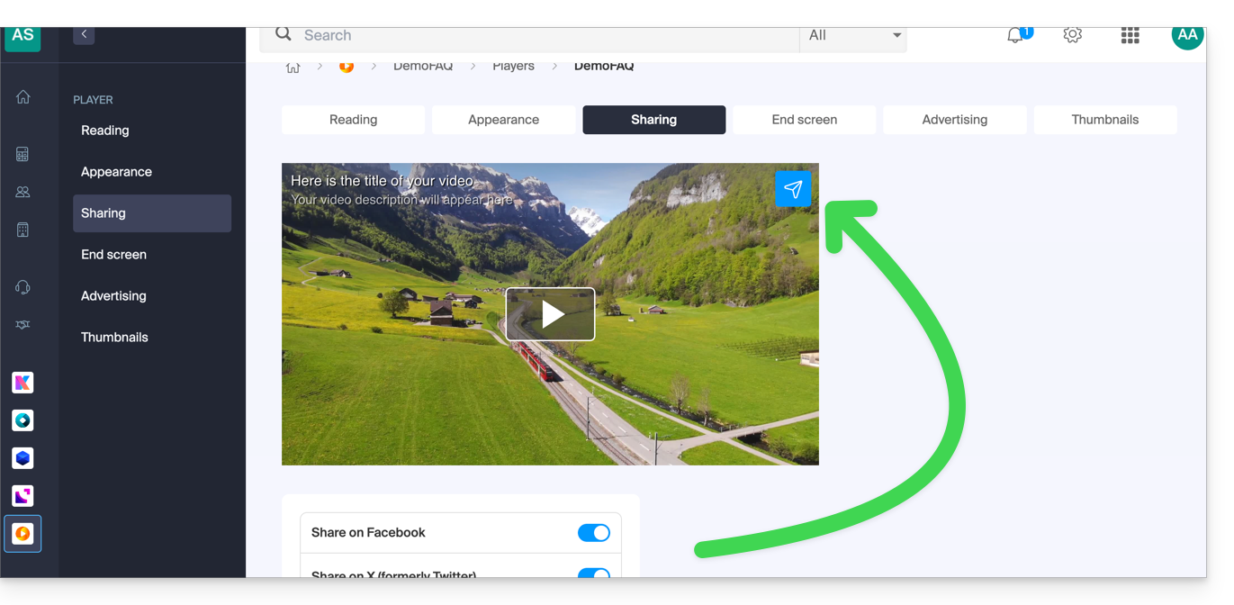The width and height of the screenshot is (1234, 605).
Task: Open the notifications bell
Action: click(x=1015, y=36)
